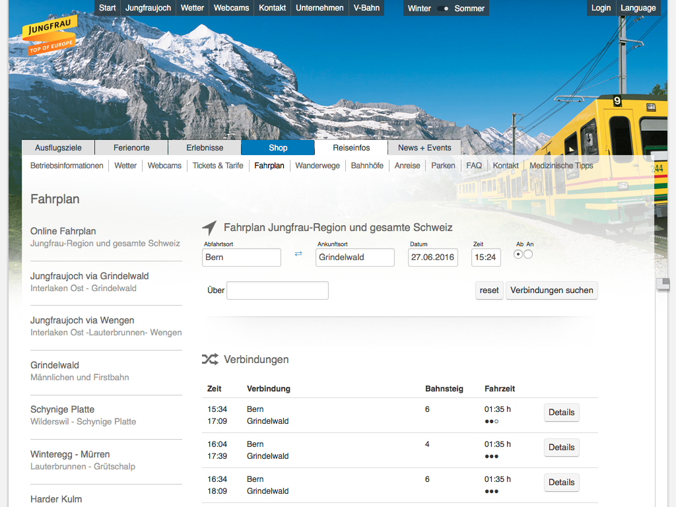Open Details for the 16:34 connection
The width and height of the screenshot is (676, 507).
[x=561, y=483]
